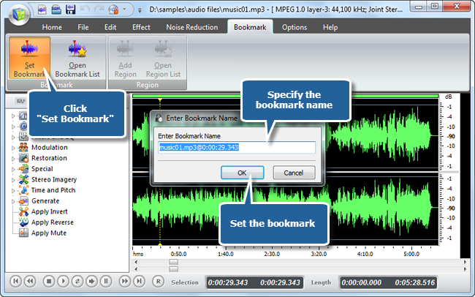The height and width of the screenshot is (297, 475).
Task: Choose Apply Mute in the tree
Action: 49,233
